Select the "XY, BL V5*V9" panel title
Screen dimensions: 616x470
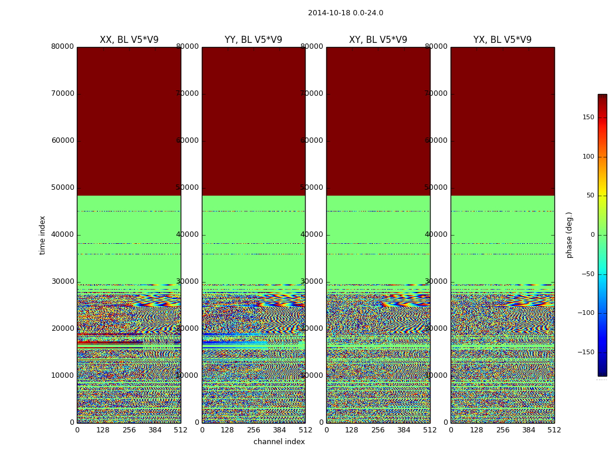[x=378, y=40]
